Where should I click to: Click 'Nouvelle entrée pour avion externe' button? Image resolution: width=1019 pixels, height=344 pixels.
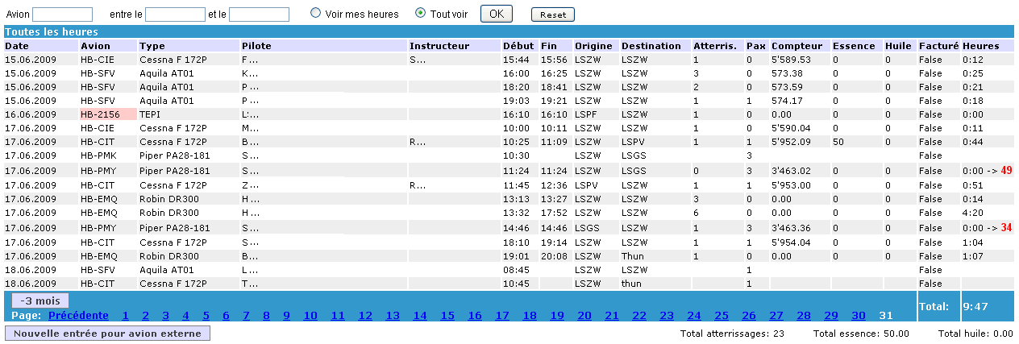coord(108,334)
